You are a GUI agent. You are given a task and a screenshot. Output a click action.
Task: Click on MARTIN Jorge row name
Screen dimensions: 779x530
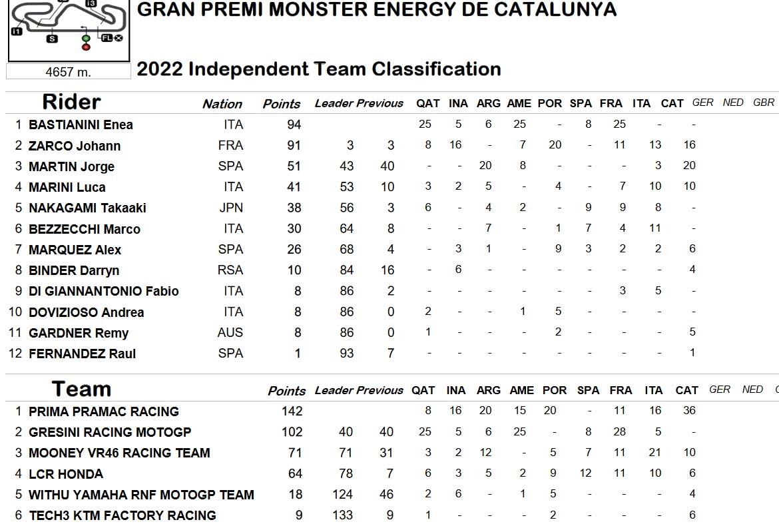coord(71,166)
